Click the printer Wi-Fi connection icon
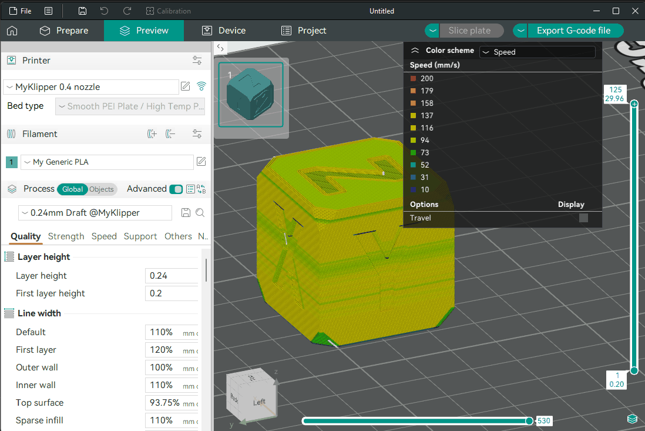Screen dimensions: 645x431 201,86
